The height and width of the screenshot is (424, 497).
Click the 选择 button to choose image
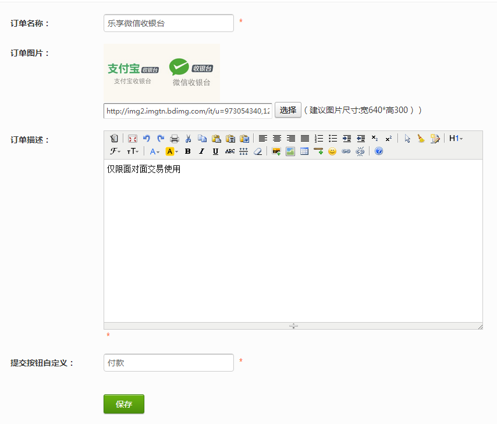(287, 110)
